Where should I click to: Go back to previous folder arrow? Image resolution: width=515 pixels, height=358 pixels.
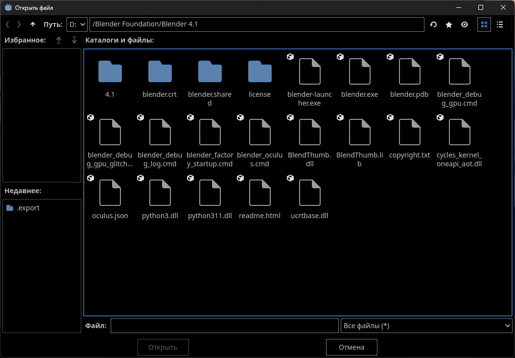click(x=7, y=24)
